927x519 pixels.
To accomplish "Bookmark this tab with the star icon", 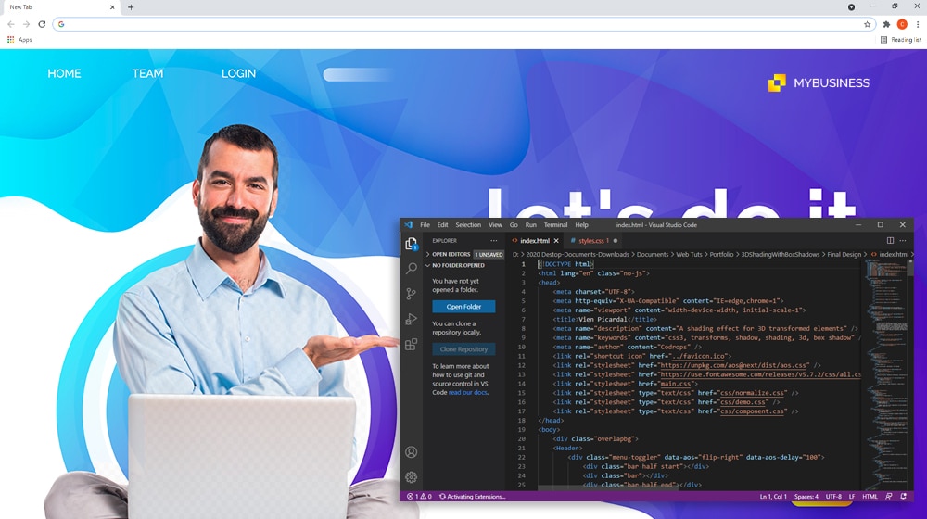I will coord(868,24).
